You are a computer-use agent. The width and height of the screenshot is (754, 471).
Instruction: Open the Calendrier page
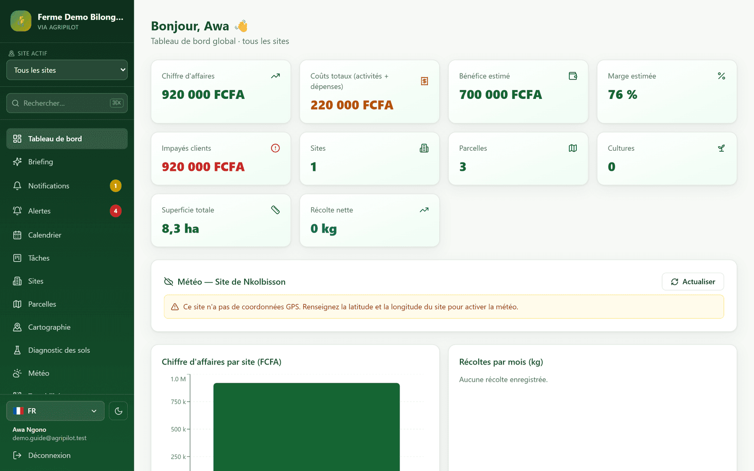click(67, 235)
